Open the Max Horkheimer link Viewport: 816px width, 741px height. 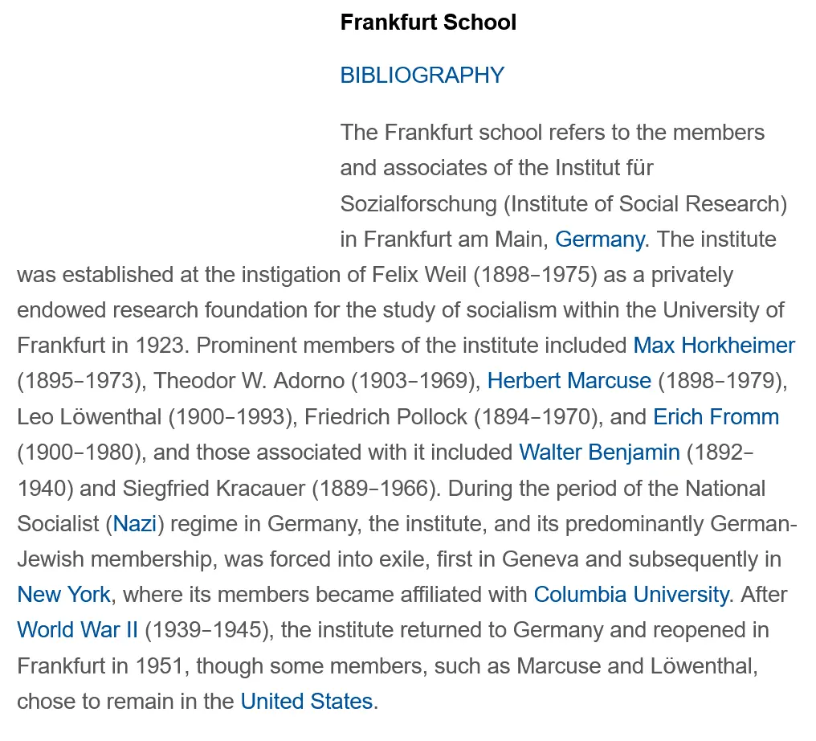pyautogui.click(x=714, y=346)
